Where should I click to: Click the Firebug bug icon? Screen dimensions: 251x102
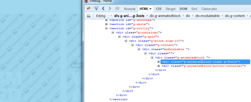89,8
